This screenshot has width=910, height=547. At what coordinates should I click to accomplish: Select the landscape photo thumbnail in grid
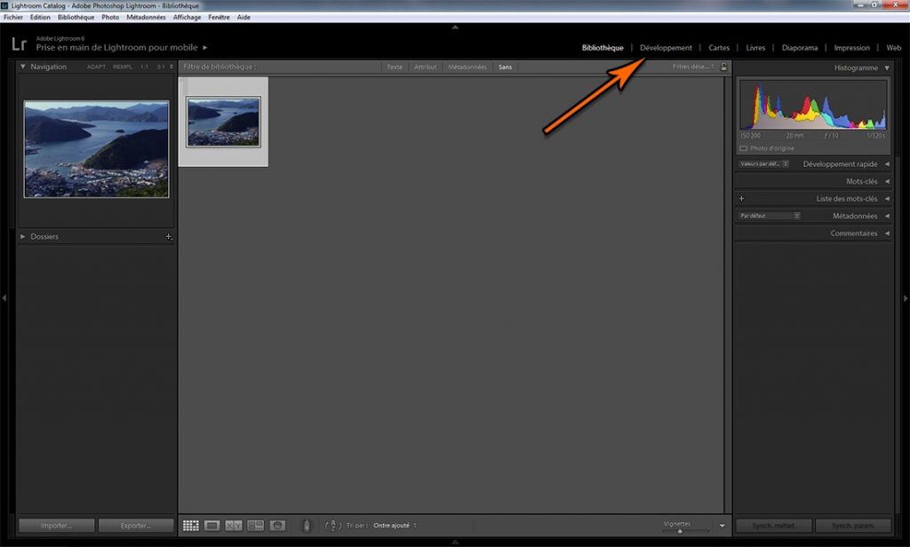coord(223,122)
